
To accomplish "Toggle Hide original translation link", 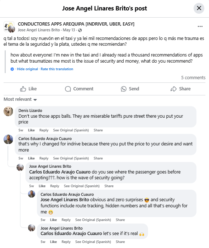I will pyautogui.click(x=27, y=69).
